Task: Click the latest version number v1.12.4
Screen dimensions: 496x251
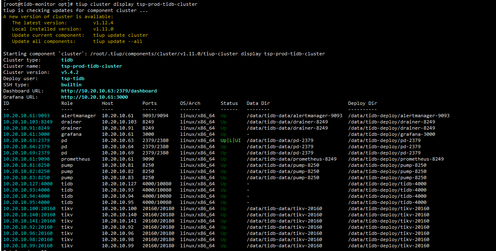Action: (103, 23)
